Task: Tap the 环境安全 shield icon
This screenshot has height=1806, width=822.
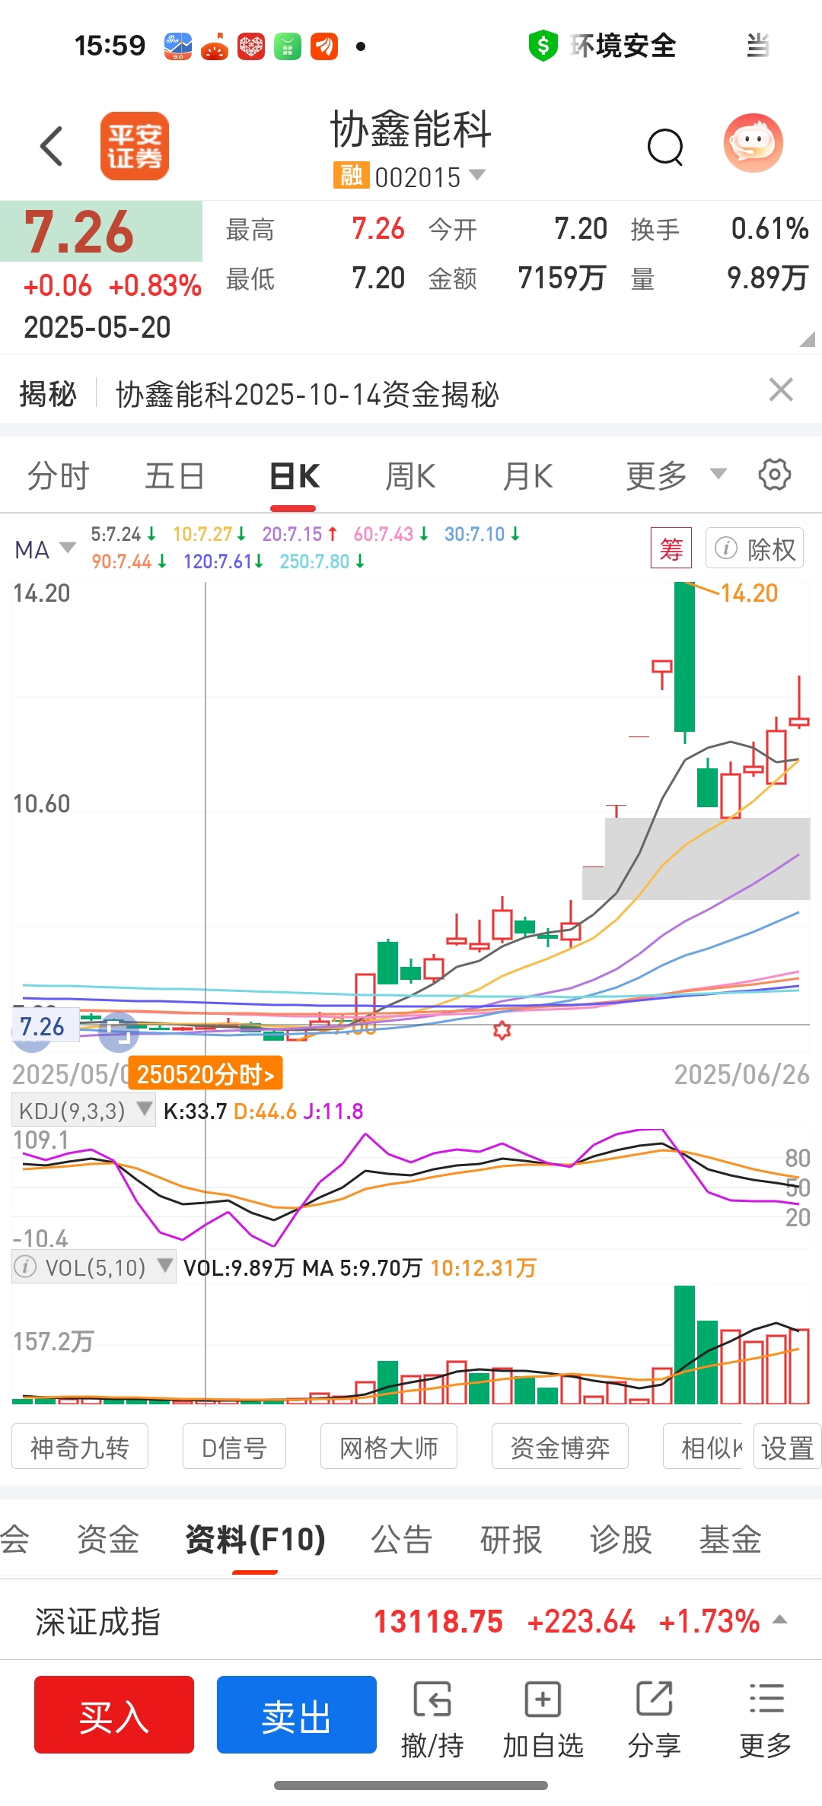Action: [x=543, y=46]
